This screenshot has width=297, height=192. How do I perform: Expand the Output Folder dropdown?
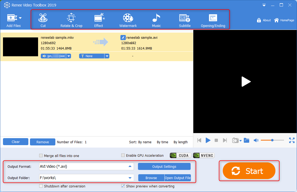pyautogui.click(x=130, y=178)
